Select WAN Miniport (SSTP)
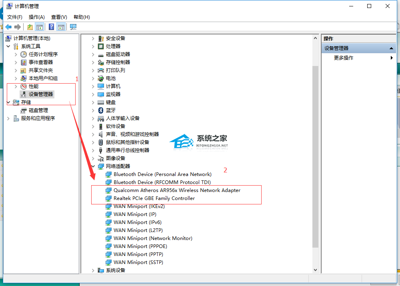This screenshot has width=400, height=286. coord(138,262)
